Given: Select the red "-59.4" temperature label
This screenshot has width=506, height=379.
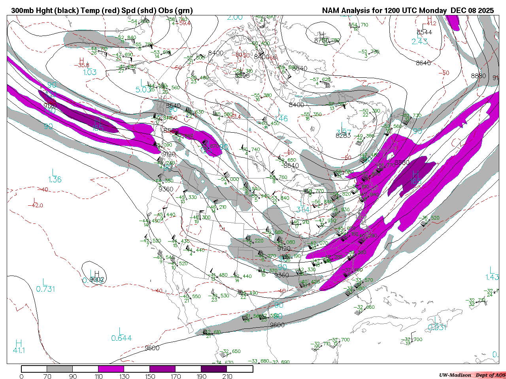Looking at the screenshot, I should (x=183, y=23).
